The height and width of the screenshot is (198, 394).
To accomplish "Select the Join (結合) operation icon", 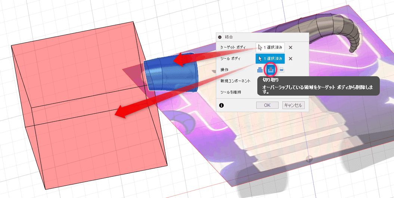I will click(x=260, y=70).
